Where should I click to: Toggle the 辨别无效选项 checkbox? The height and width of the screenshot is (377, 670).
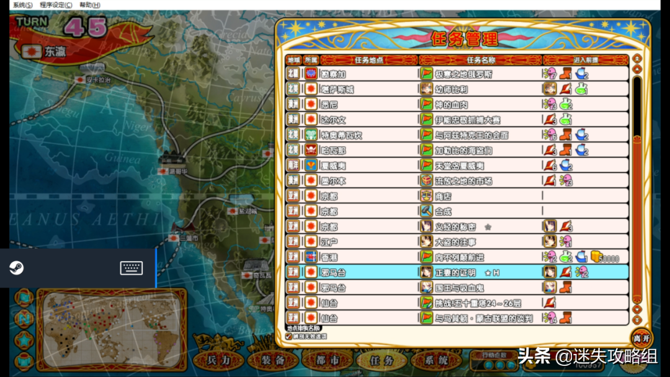[x=289, y=337]
